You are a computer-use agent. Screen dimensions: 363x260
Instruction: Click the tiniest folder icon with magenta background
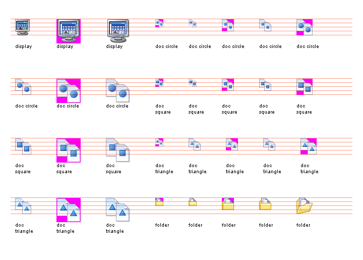[x=159, y=201]
